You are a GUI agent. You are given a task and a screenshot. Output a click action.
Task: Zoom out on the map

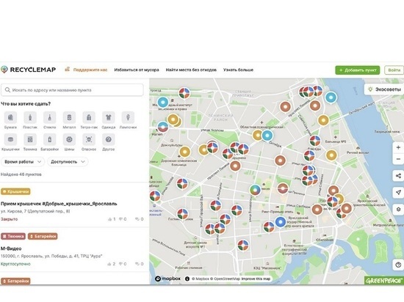398,159
